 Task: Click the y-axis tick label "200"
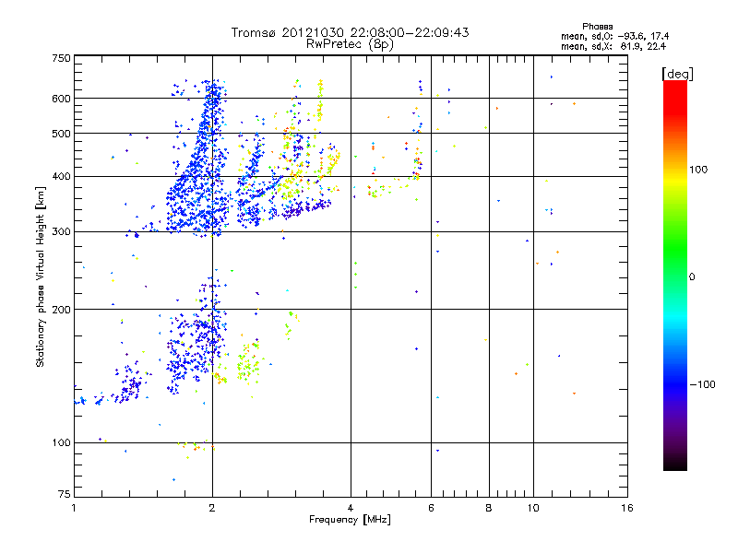tap(61, 310)
